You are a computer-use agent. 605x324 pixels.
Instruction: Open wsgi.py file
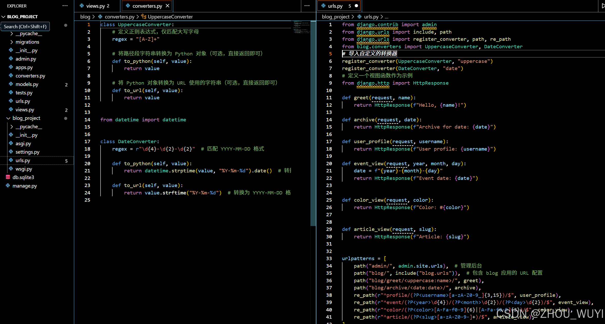[24, 169]
